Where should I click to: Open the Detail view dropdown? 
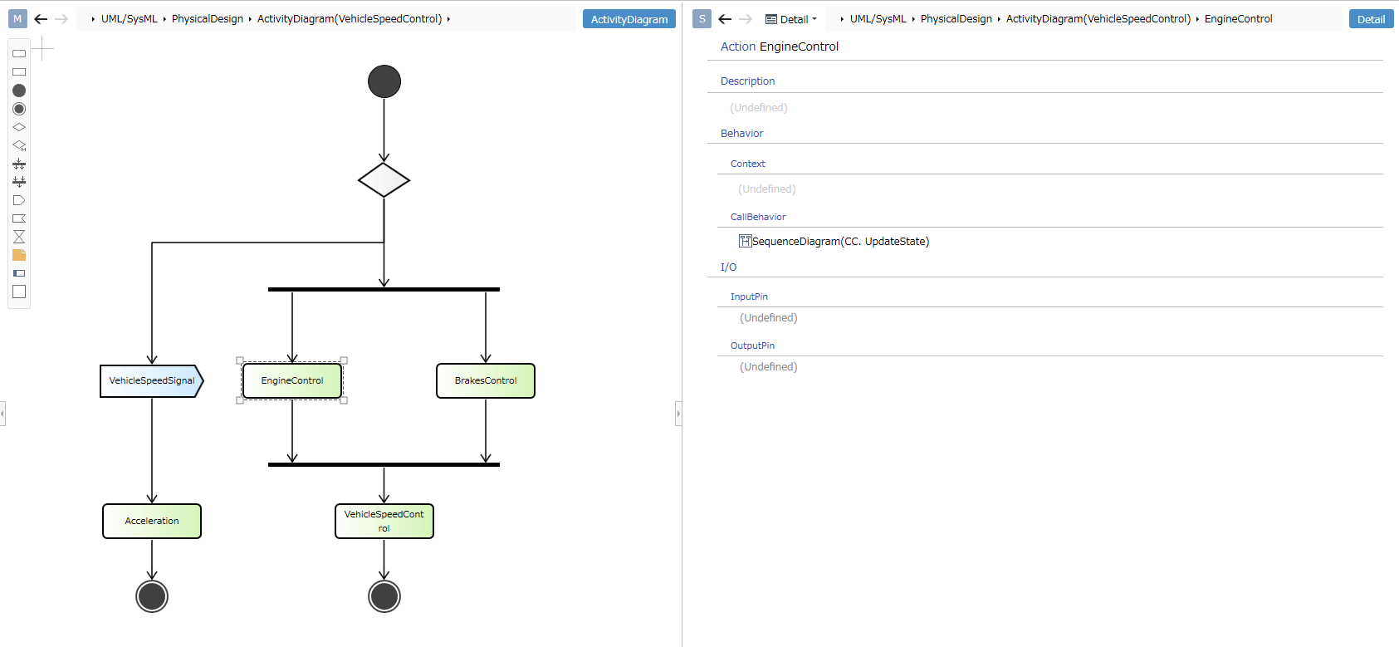(x=791, y=19)
